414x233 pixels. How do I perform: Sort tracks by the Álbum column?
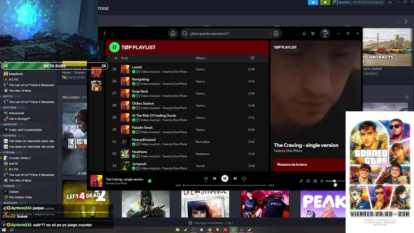[x=200, y=58]
